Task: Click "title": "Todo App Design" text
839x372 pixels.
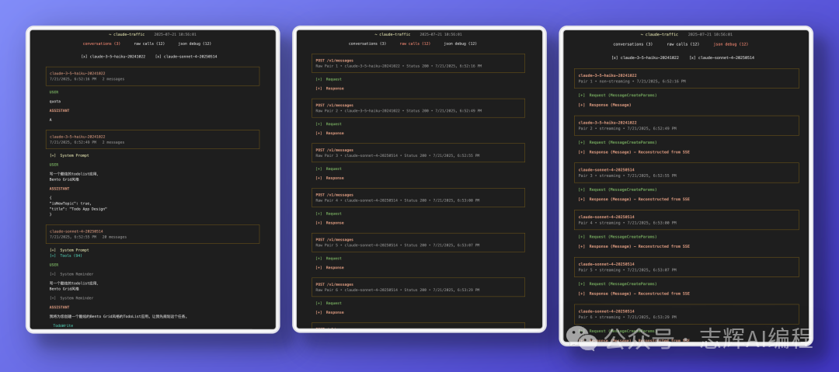Action: [x=78, y=209]
